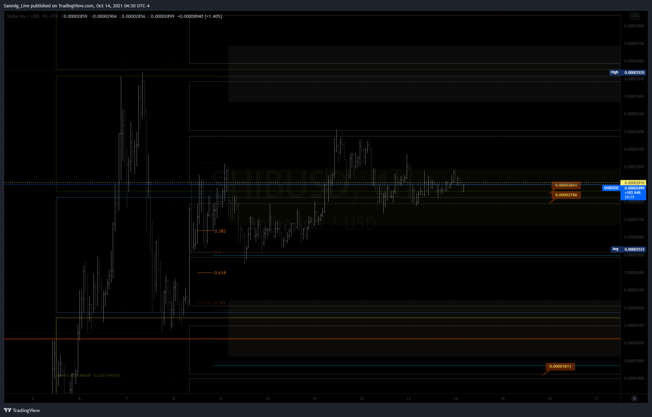
Task: Click date 6 on the time axis
Action: [x=80, y=398]
